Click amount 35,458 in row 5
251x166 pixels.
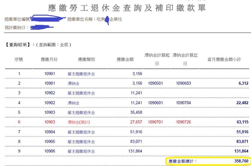(136, 112)
